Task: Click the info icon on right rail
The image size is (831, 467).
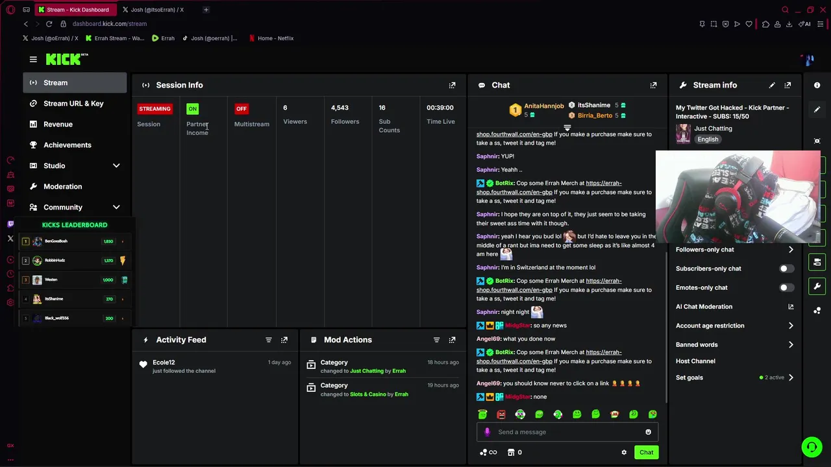Action: coord(817,85)
